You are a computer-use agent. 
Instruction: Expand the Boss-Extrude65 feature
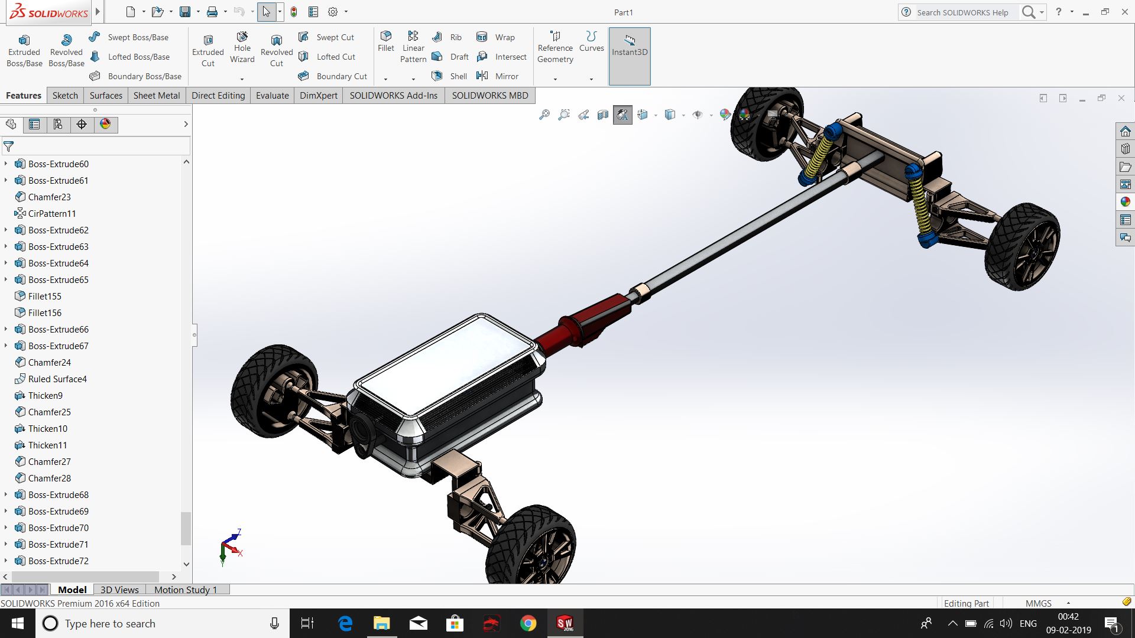tap(7, 279)
